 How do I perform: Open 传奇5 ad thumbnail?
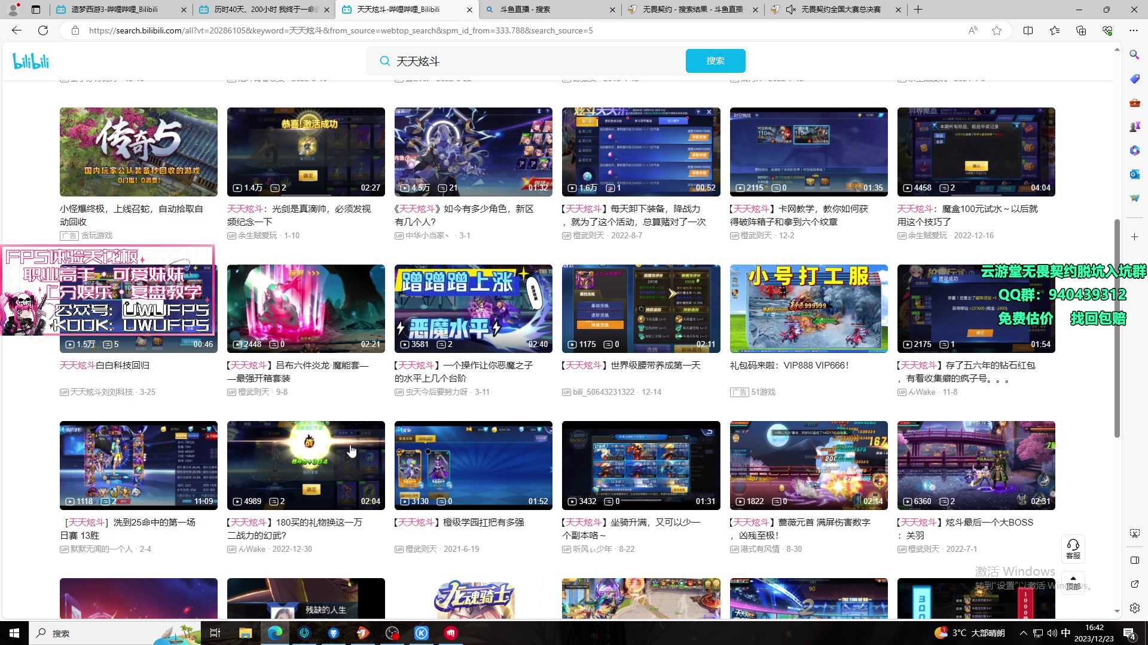pos(139,152)
